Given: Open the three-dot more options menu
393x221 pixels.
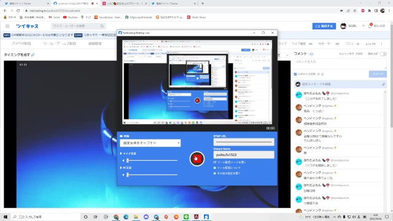Looking at the screenshot, I should coord(381,44).
